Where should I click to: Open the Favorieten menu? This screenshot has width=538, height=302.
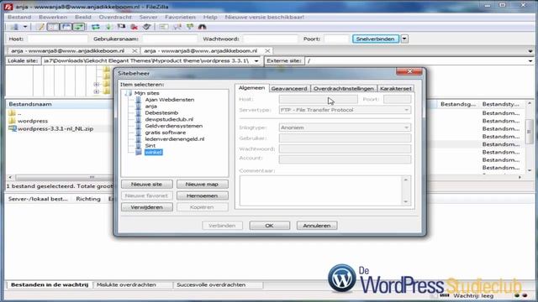[x=180, y=17]
